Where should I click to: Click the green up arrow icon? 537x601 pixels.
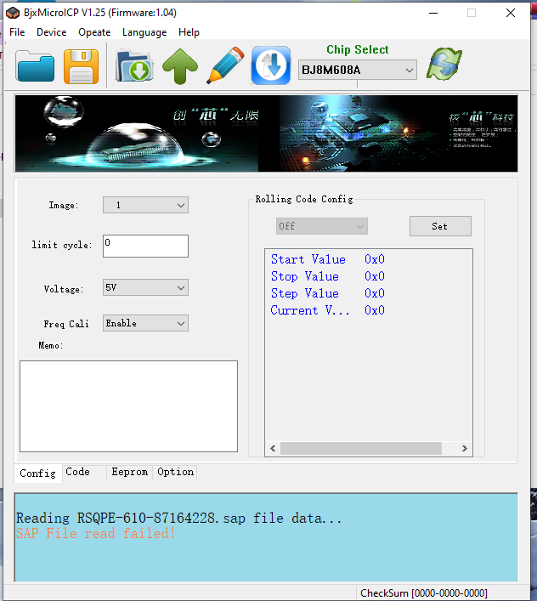(x=179, y=67)
